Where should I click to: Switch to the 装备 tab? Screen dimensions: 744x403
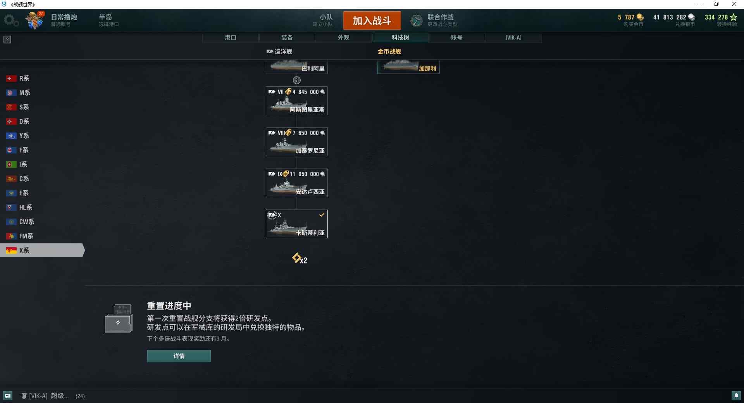tap(287, 38)
